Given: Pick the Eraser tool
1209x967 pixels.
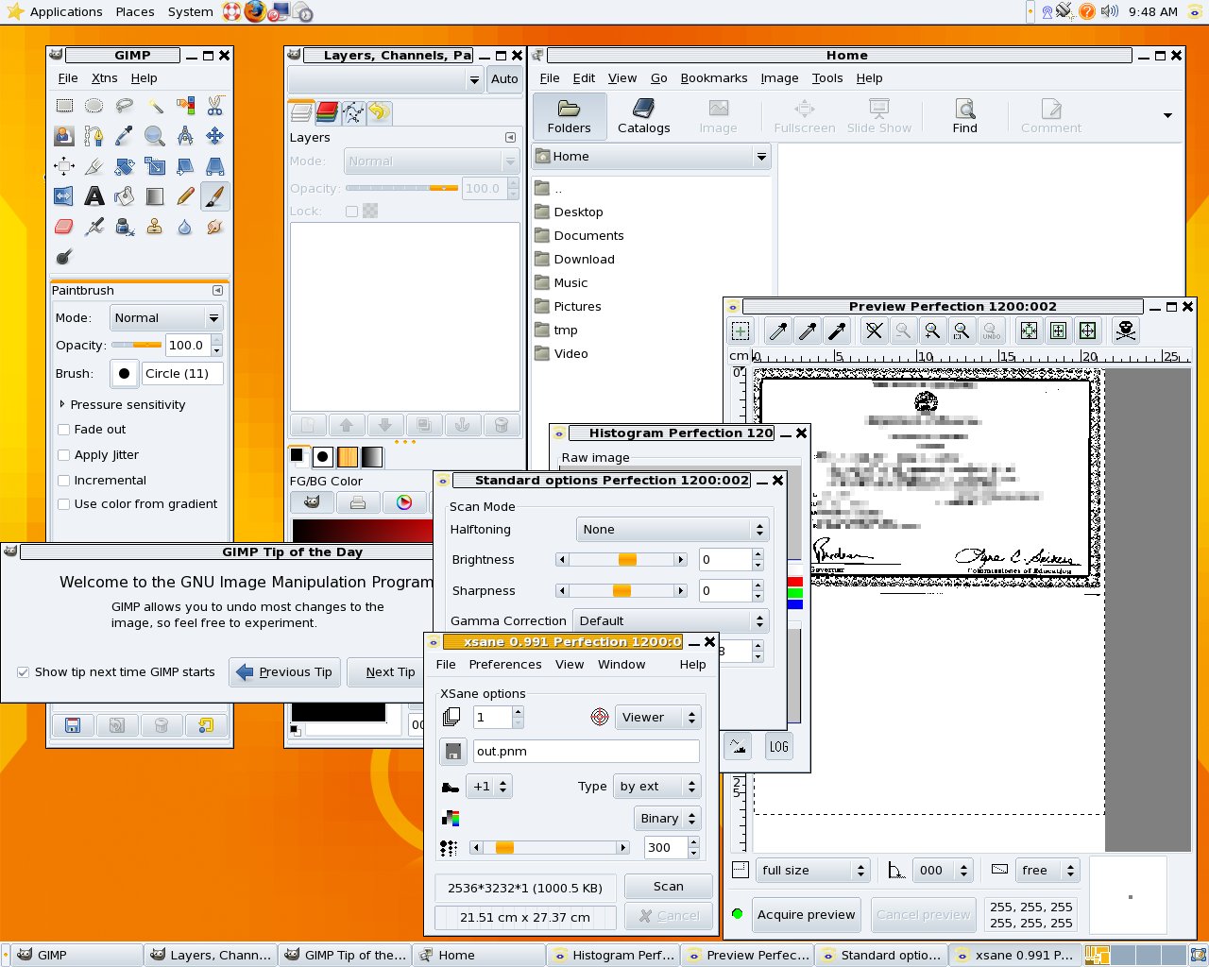Looking at the screenshot, I should point(64,227).
